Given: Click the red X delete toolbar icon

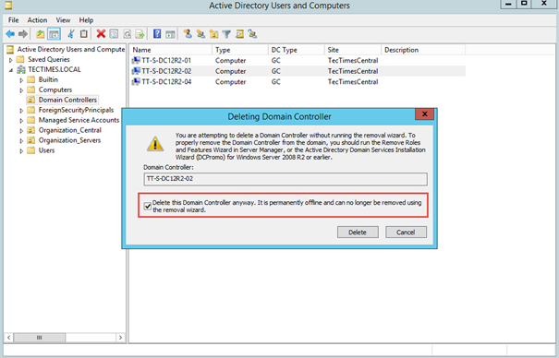Looking at the screenshot, I should click(x=101, y=34).
